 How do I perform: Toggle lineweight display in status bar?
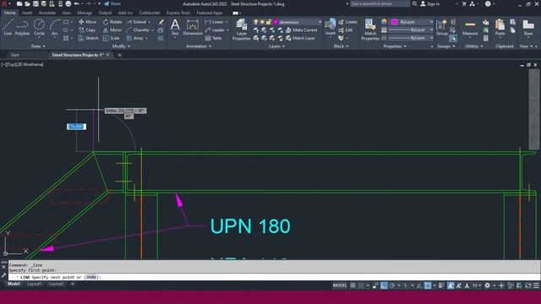tap(441, 285)
